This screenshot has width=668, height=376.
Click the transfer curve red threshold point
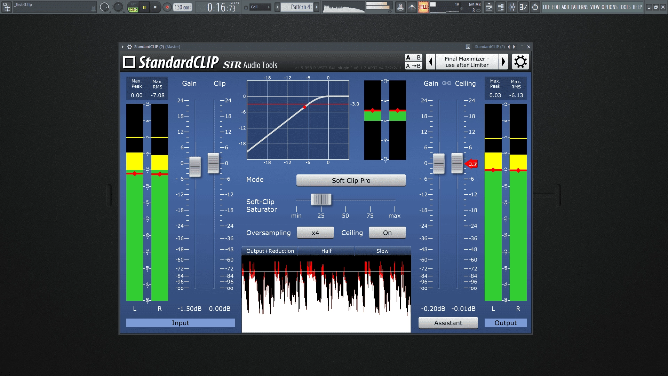[x=305, y=107]
